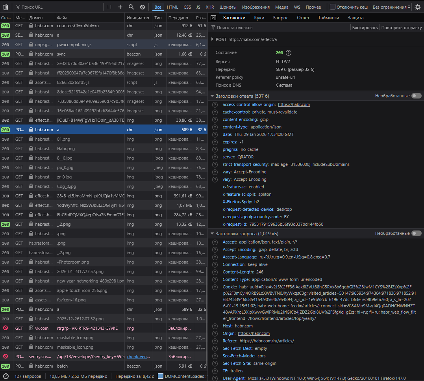
Task: Open help icon for User-Agent header
Action: coord(215,378)
